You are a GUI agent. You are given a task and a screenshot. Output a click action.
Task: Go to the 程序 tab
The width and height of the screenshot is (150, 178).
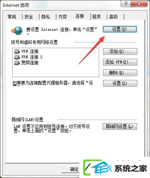[x=97, y=17]
